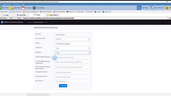Image resolution: width=171 pixels, height=96 pixels.
Task: Focus the Jumlah Anggota Keluarga field
Action: click(73, 57)
